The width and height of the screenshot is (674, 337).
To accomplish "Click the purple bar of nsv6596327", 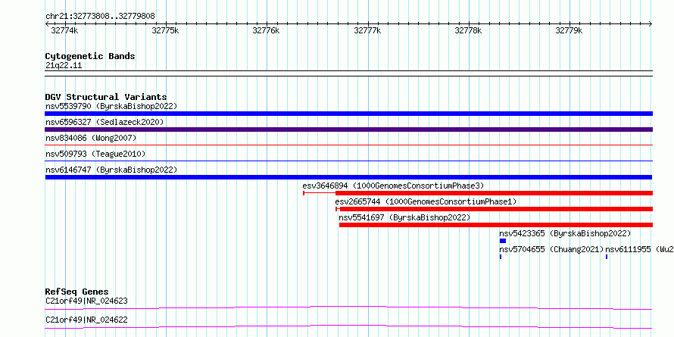I will coord(348,129).
